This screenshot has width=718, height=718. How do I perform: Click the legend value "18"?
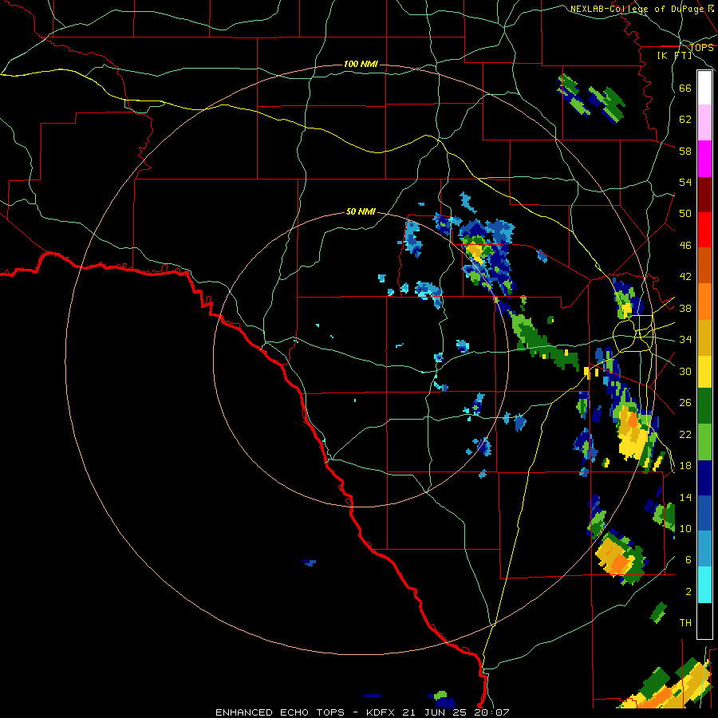tap(685, 466)
